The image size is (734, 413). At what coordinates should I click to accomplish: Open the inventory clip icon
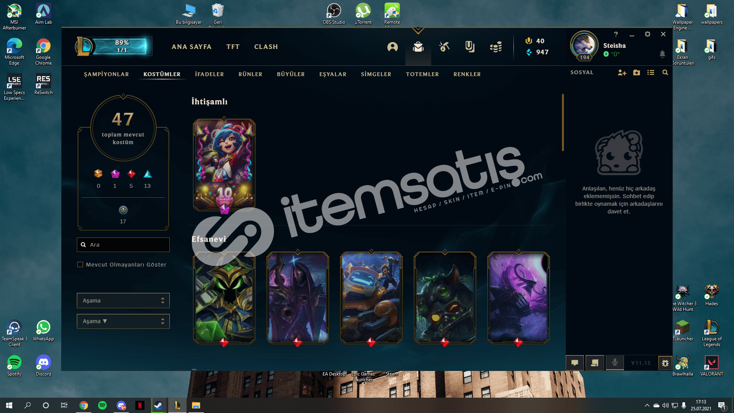tap(470, 47)
